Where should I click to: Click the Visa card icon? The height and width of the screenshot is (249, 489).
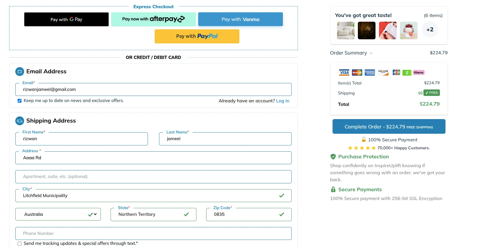tap(344, 72)
